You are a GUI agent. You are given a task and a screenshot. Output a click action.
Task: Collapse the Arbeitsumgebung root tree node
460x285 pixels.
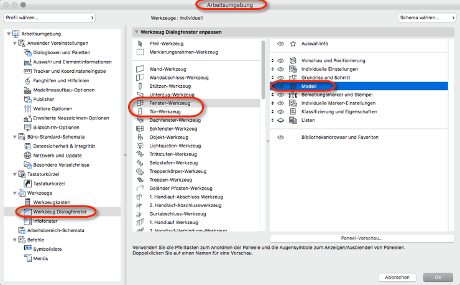click(9, 34)
